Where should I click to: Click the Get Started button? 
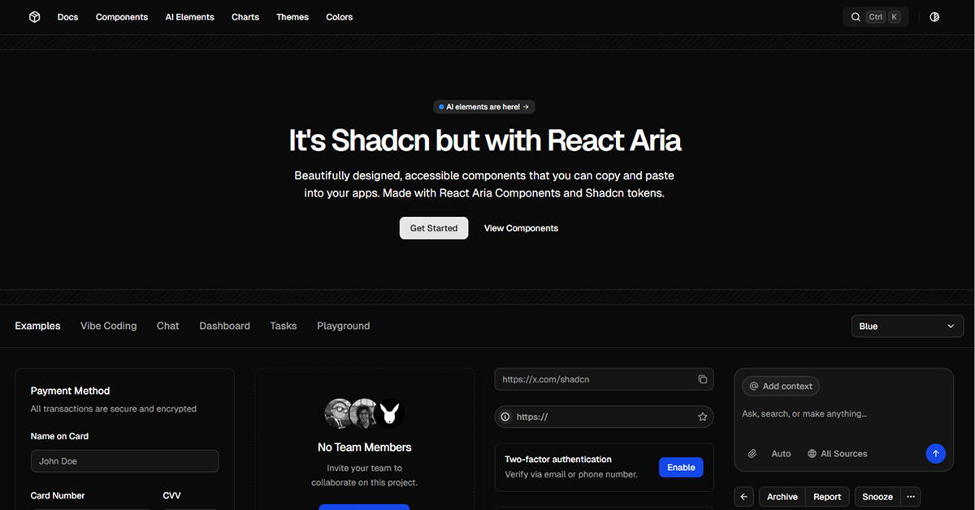tap(433, 228)
